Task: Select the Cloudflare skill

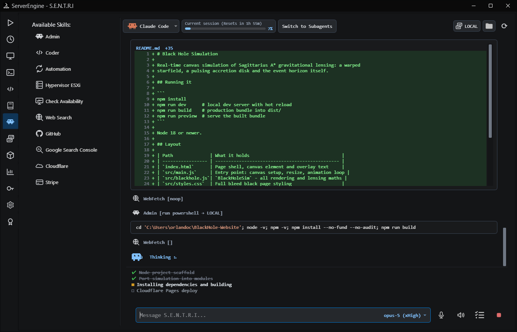Action: coord(52,166)
